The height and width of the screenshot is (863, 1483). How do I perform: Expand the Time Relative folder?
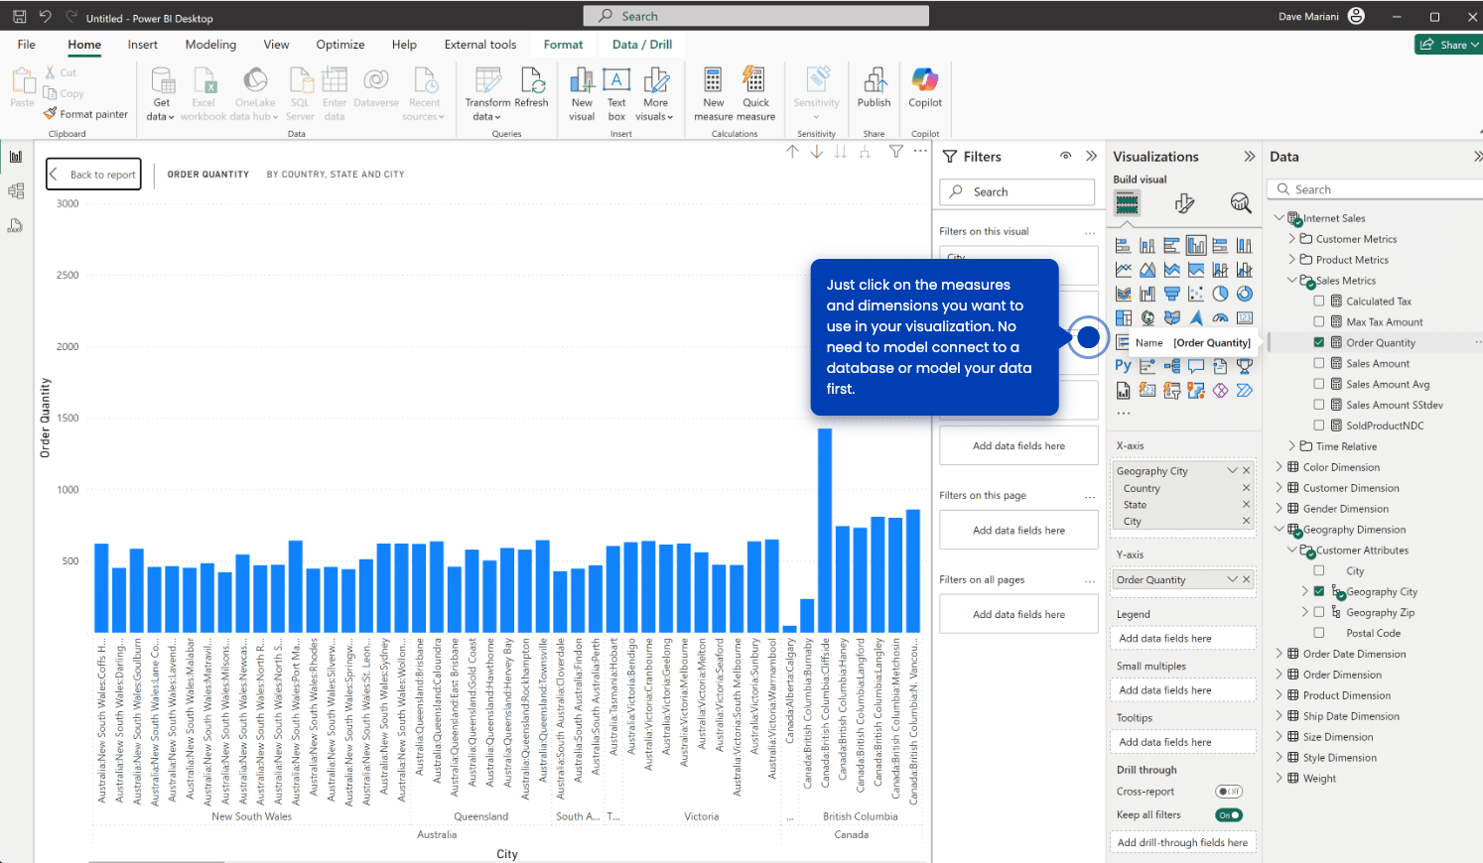(1292, 446)
